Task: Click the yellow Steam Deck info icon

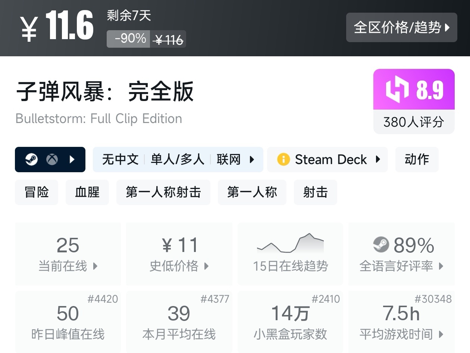Action: [x=283, y=160]
